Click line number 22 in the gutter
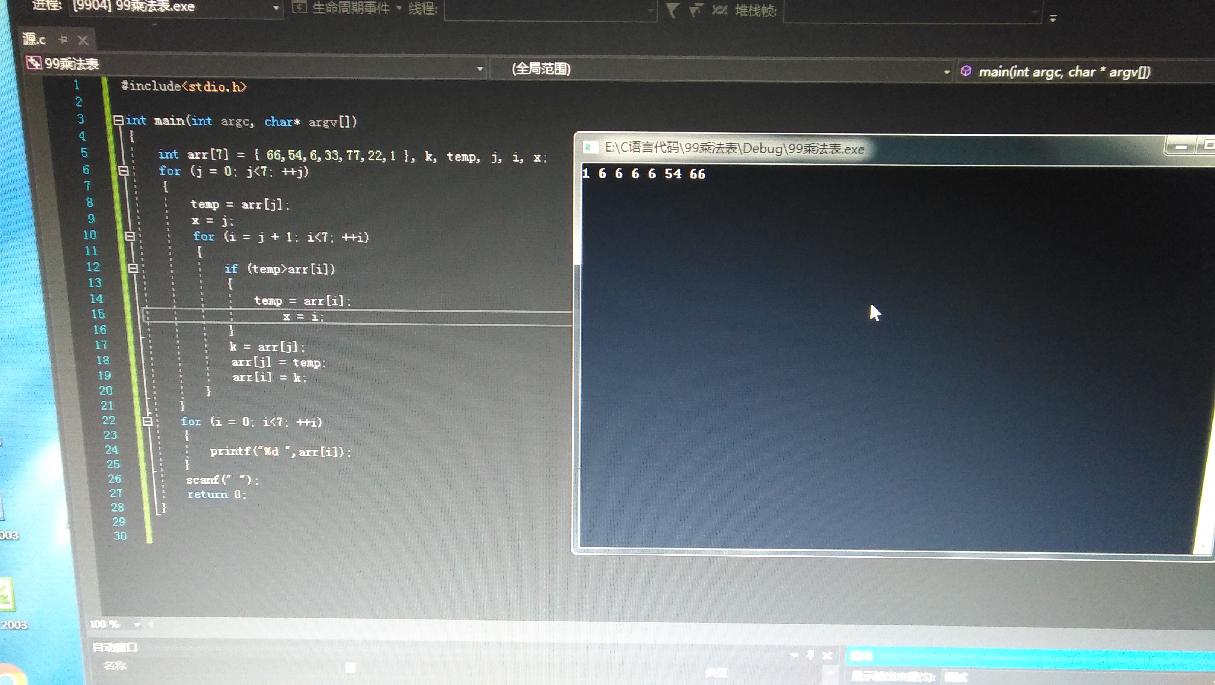Image resolution: width=1215 pixels, height=685 pixels. (x=108, y=420)
